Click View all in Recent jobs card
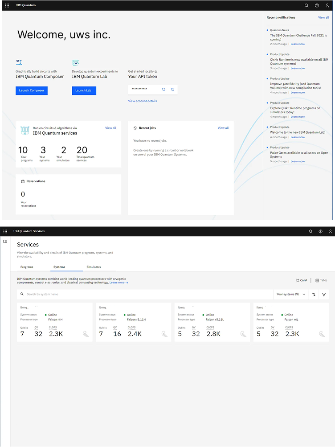 pos(223,128)
